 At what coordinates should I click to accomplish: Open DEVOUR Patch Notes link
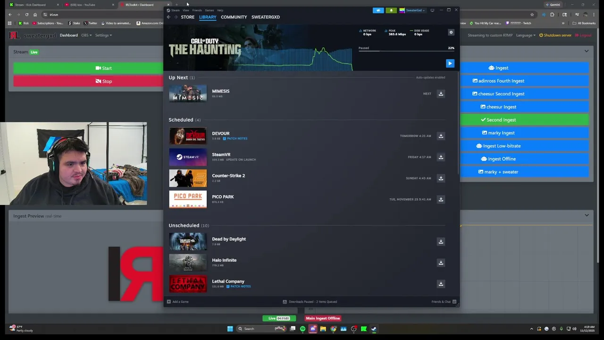(x=235, y=138)
